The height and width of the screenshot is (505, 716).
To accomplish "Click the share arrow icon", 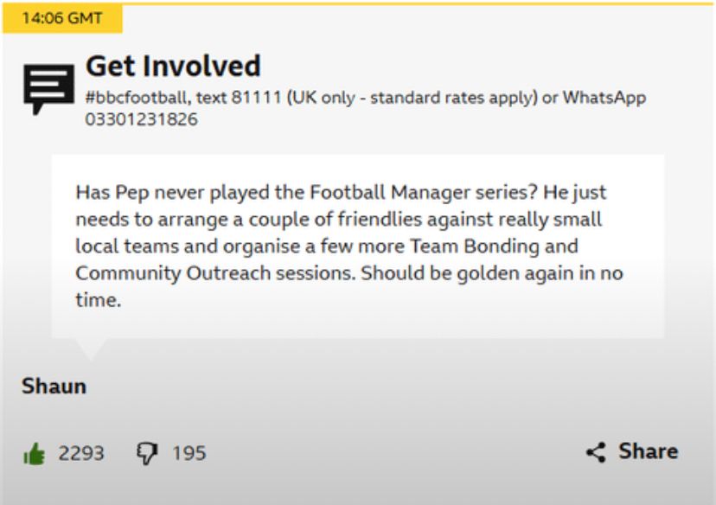I will tap(596, 451).
